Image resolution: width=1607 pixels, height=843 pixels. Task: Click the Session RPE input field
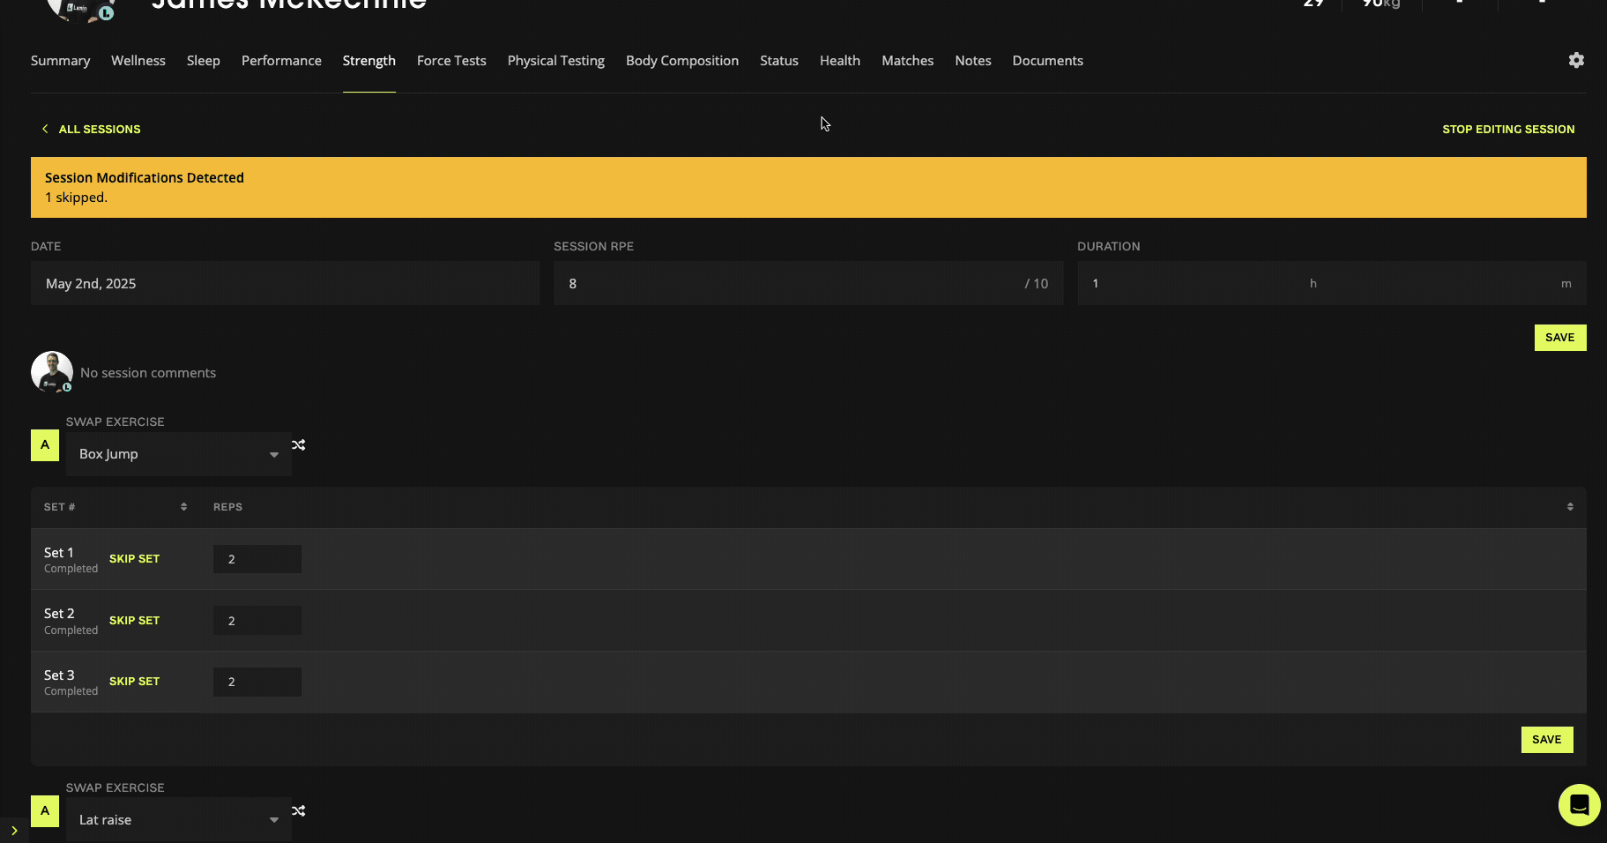(x=793, y=284)
